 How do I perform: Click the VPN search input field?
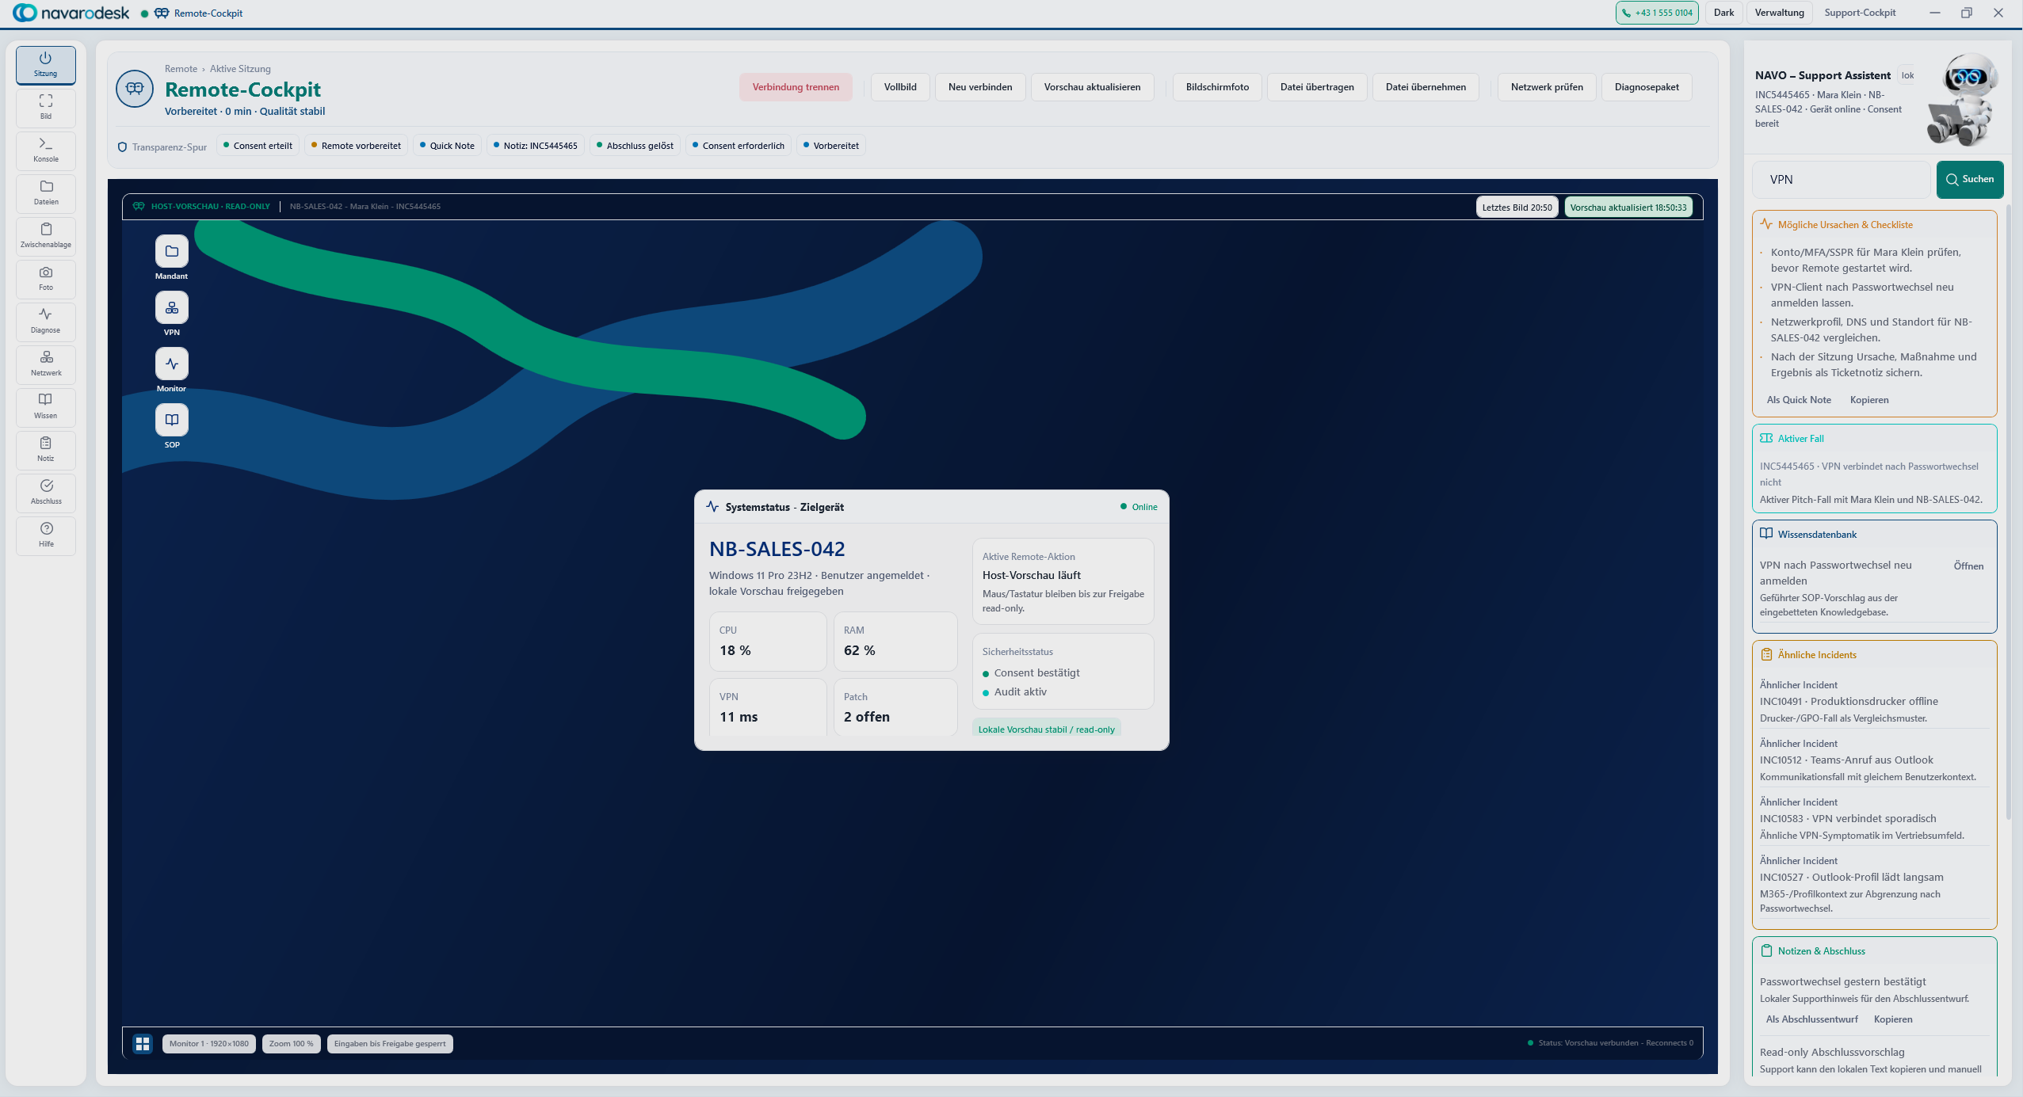[1842, 180]
